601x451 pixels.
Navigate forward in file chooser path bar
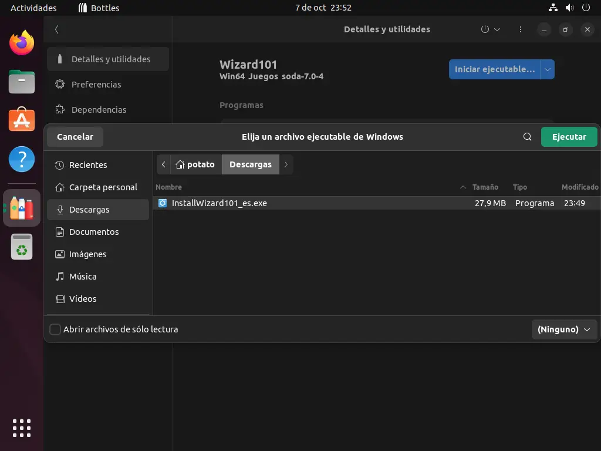point(286,164)
